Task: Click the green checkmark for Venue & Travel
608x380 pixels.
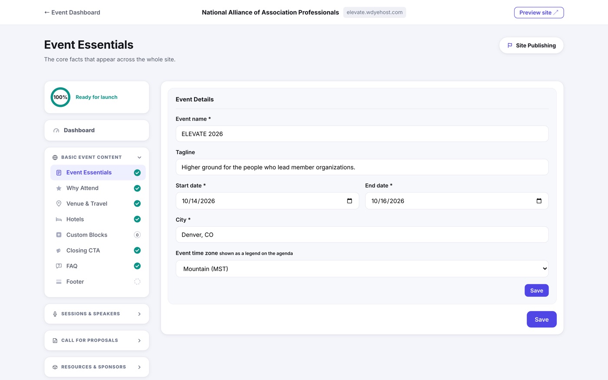Action: (137, 204)
